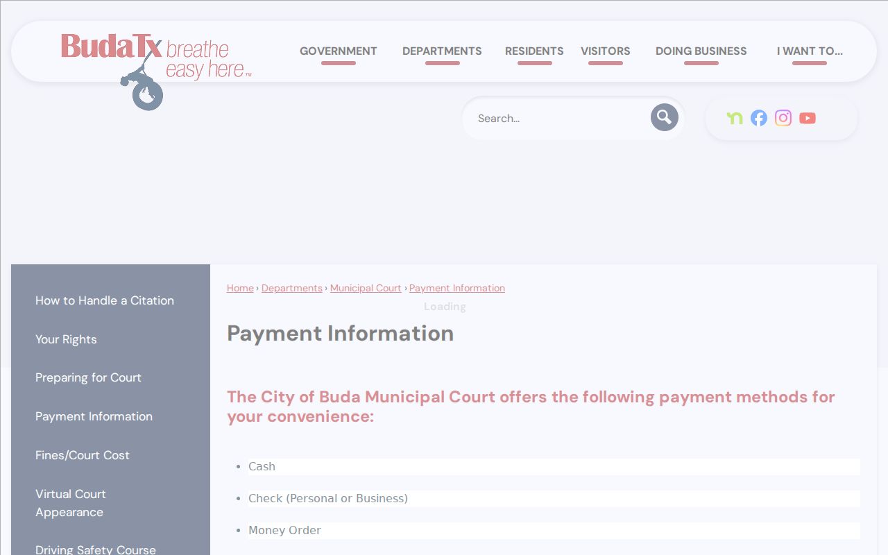
Task: Open the Nextdoor social icon
Action: pyautogui.click(x=735, y=118)
